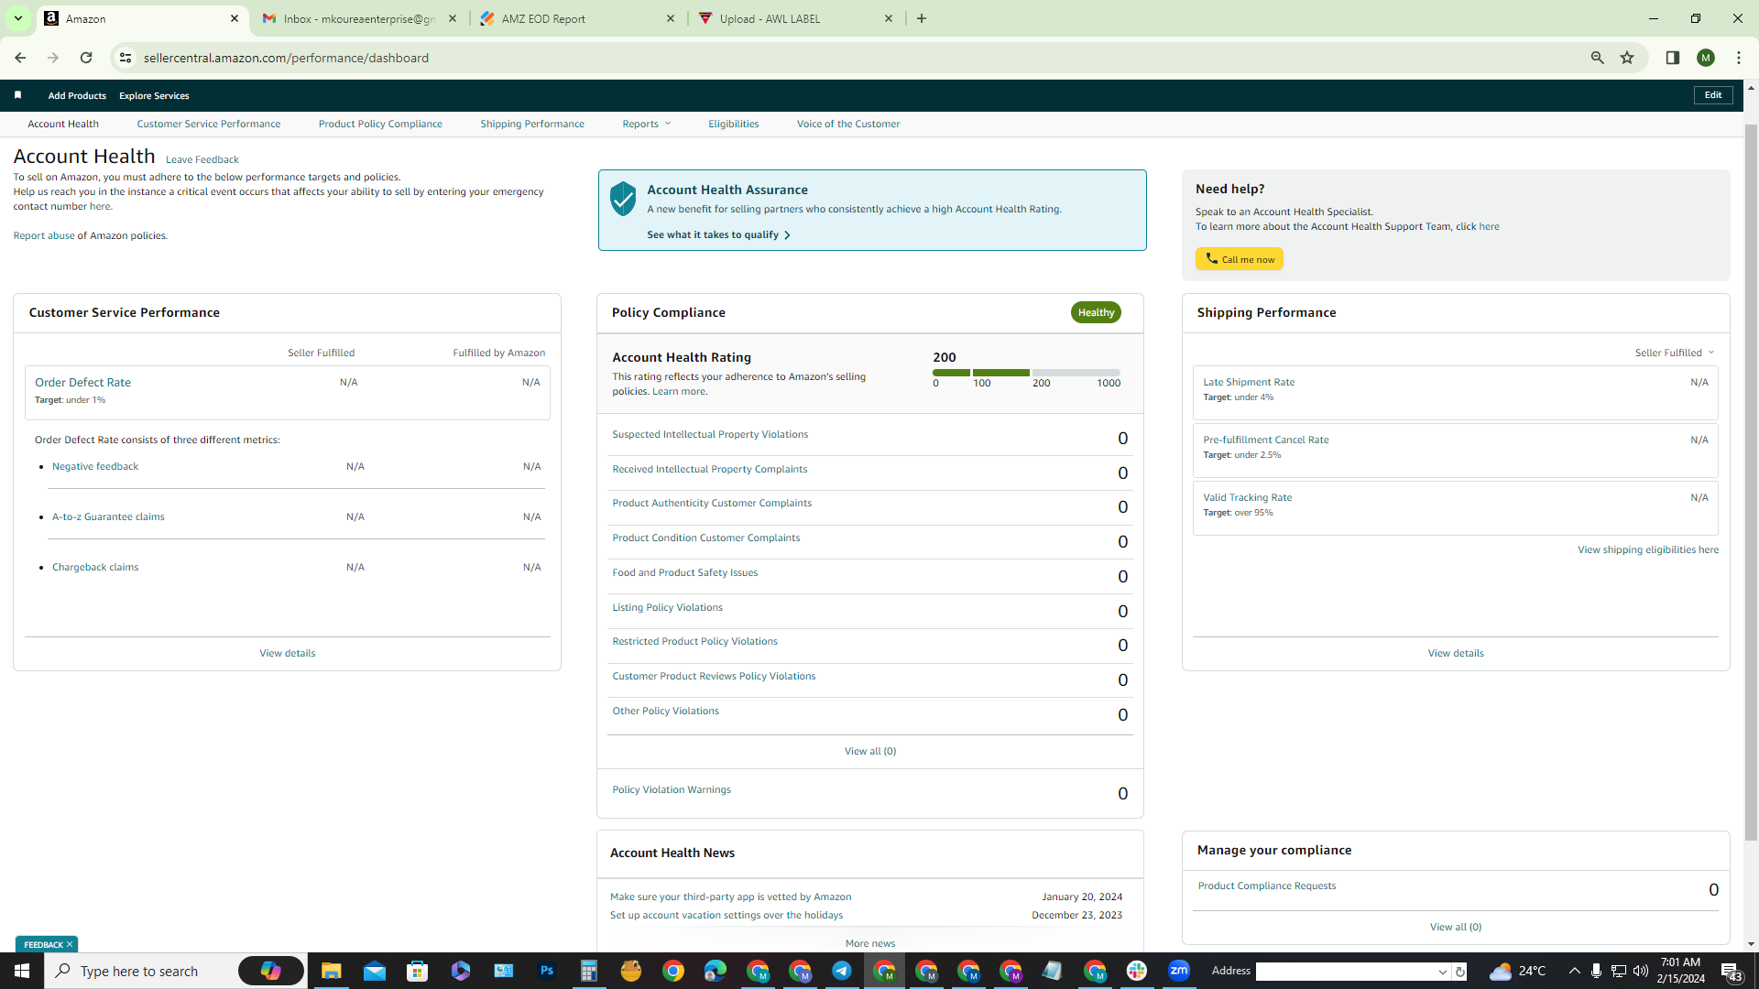This screenshot has width=1759, height=989.
Task: Open Photoshop from the taskbar
Action: point(547,971)
